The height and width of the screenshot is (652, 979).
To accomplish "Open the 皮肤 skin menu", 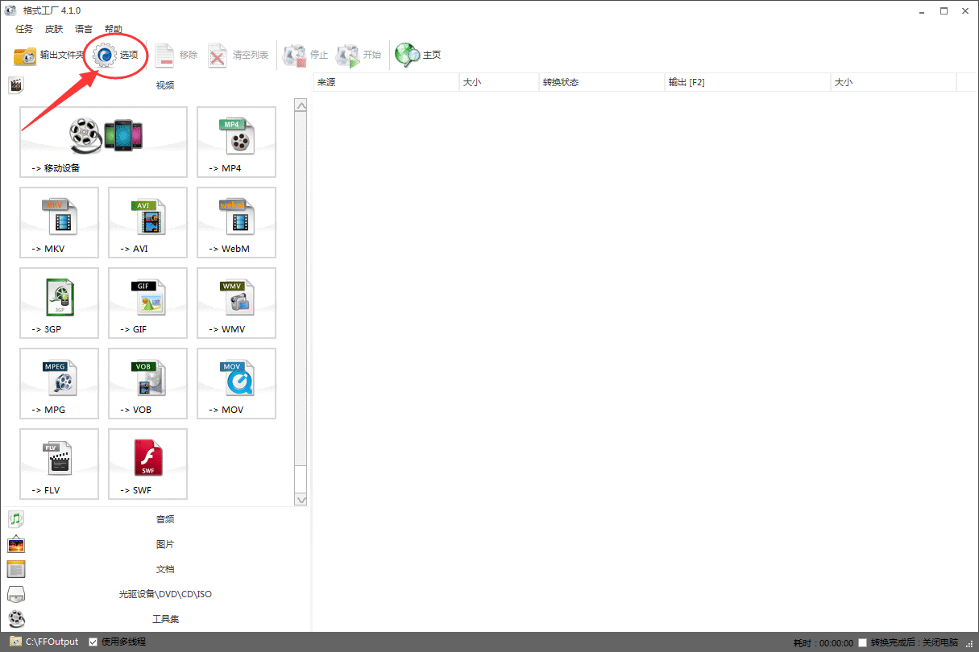I will (x=54, y=29).
